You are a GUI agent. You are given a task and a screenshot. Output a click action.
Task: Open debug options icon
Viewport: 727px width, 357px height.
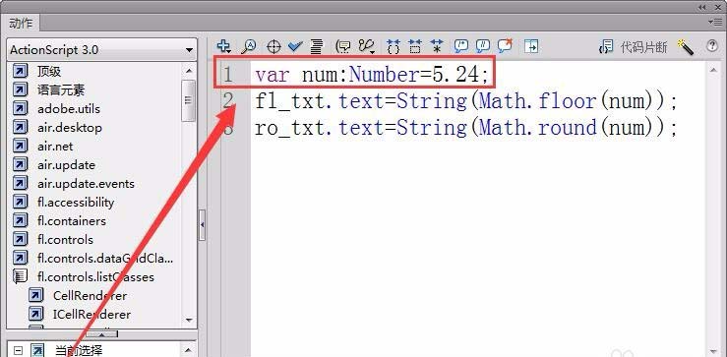366,46
